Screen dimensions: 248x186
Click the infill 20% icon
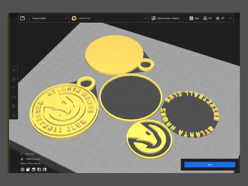(191, 18)
